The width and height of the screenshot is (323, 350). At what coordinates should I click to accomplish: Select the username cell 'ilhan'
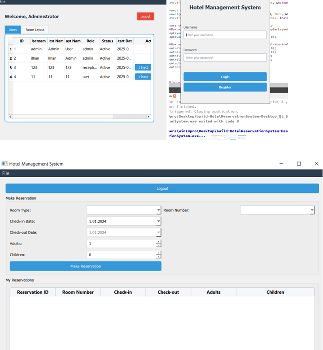[39, 58]
